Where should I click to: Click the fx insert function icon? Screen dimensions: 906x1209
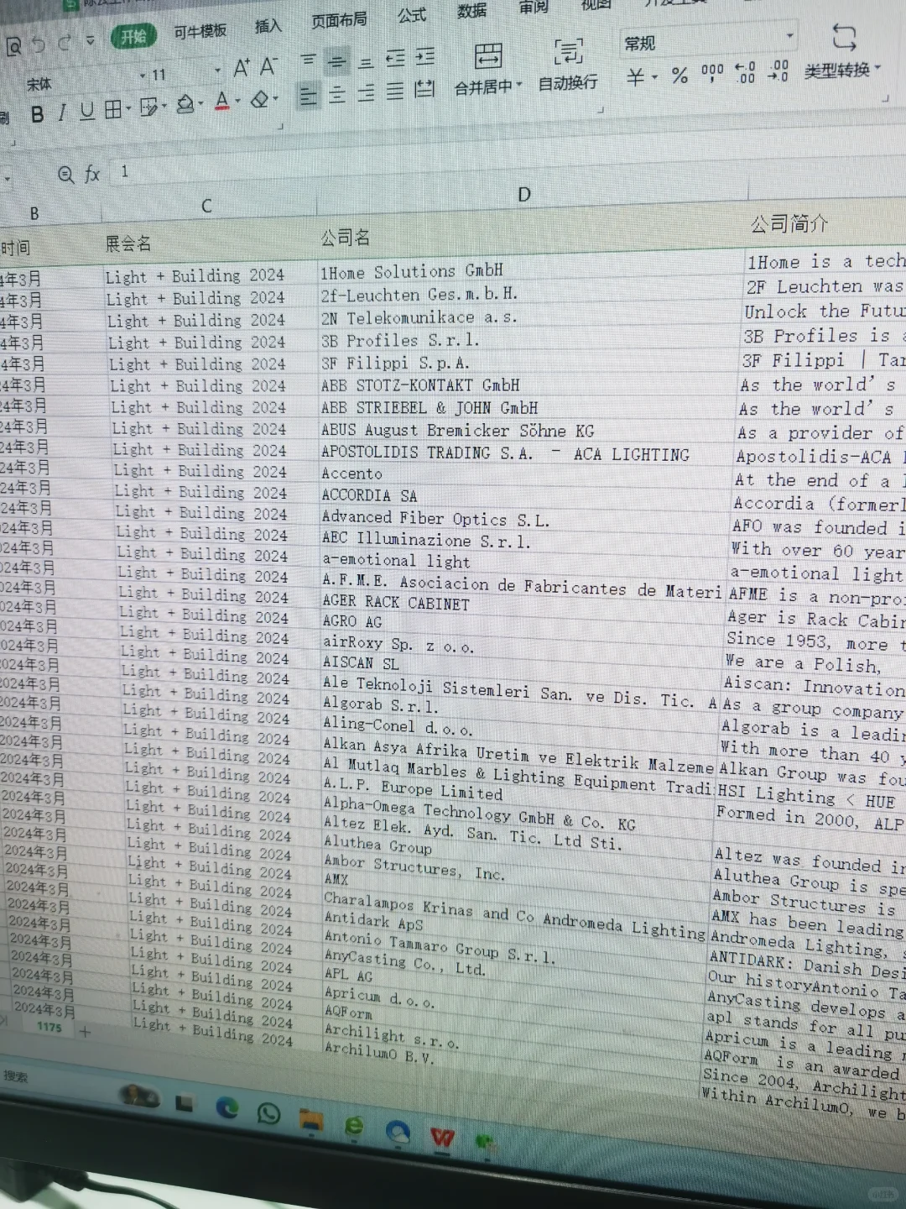point(92,175)
